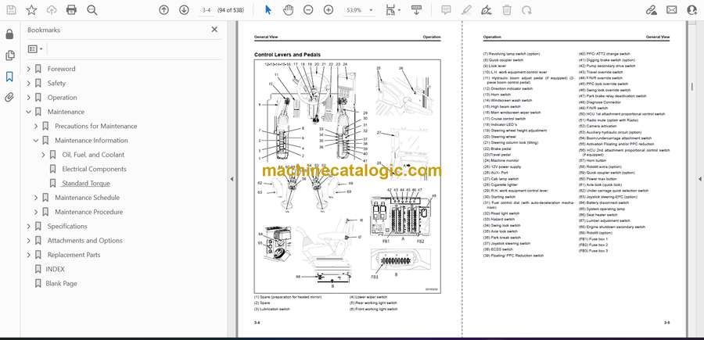Go to previous page arrow
This screenshot has height=340, width=704.
click(164, 10)
